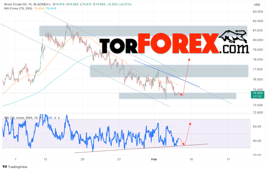This screenshot has height=171, width=268.
Task: Click the RSI (13, close, SMA, 14, 2) legend text
Action: [22, 118]
